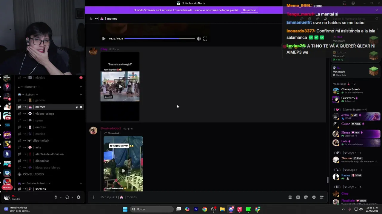Open microphone input options chevron
Screen dimensions: 382x214
click(61, 197)
